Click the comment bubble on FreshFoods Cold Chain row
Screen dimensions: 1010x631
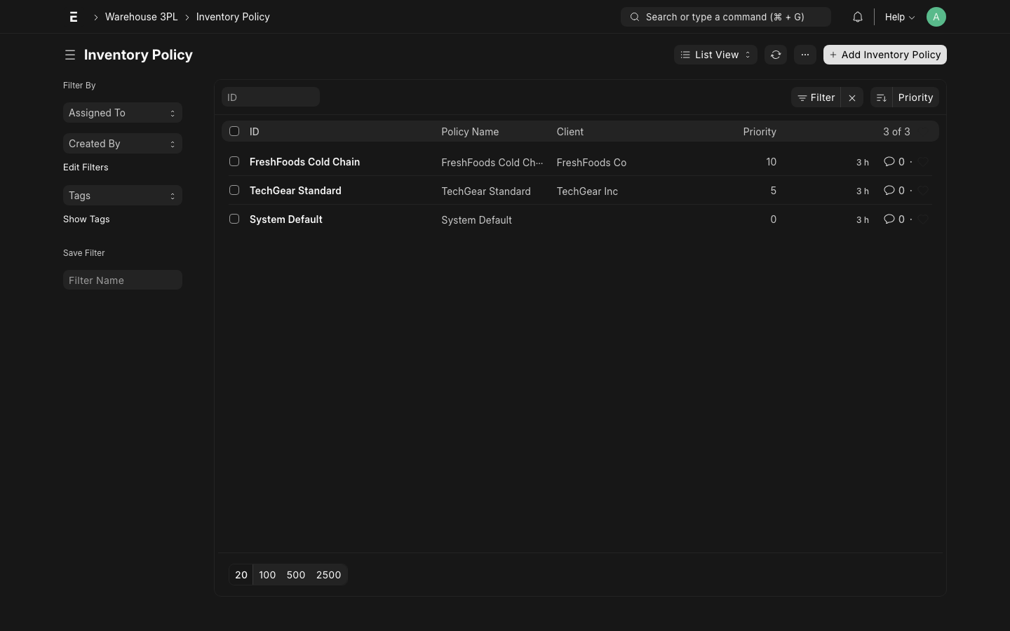click(889, 162)
